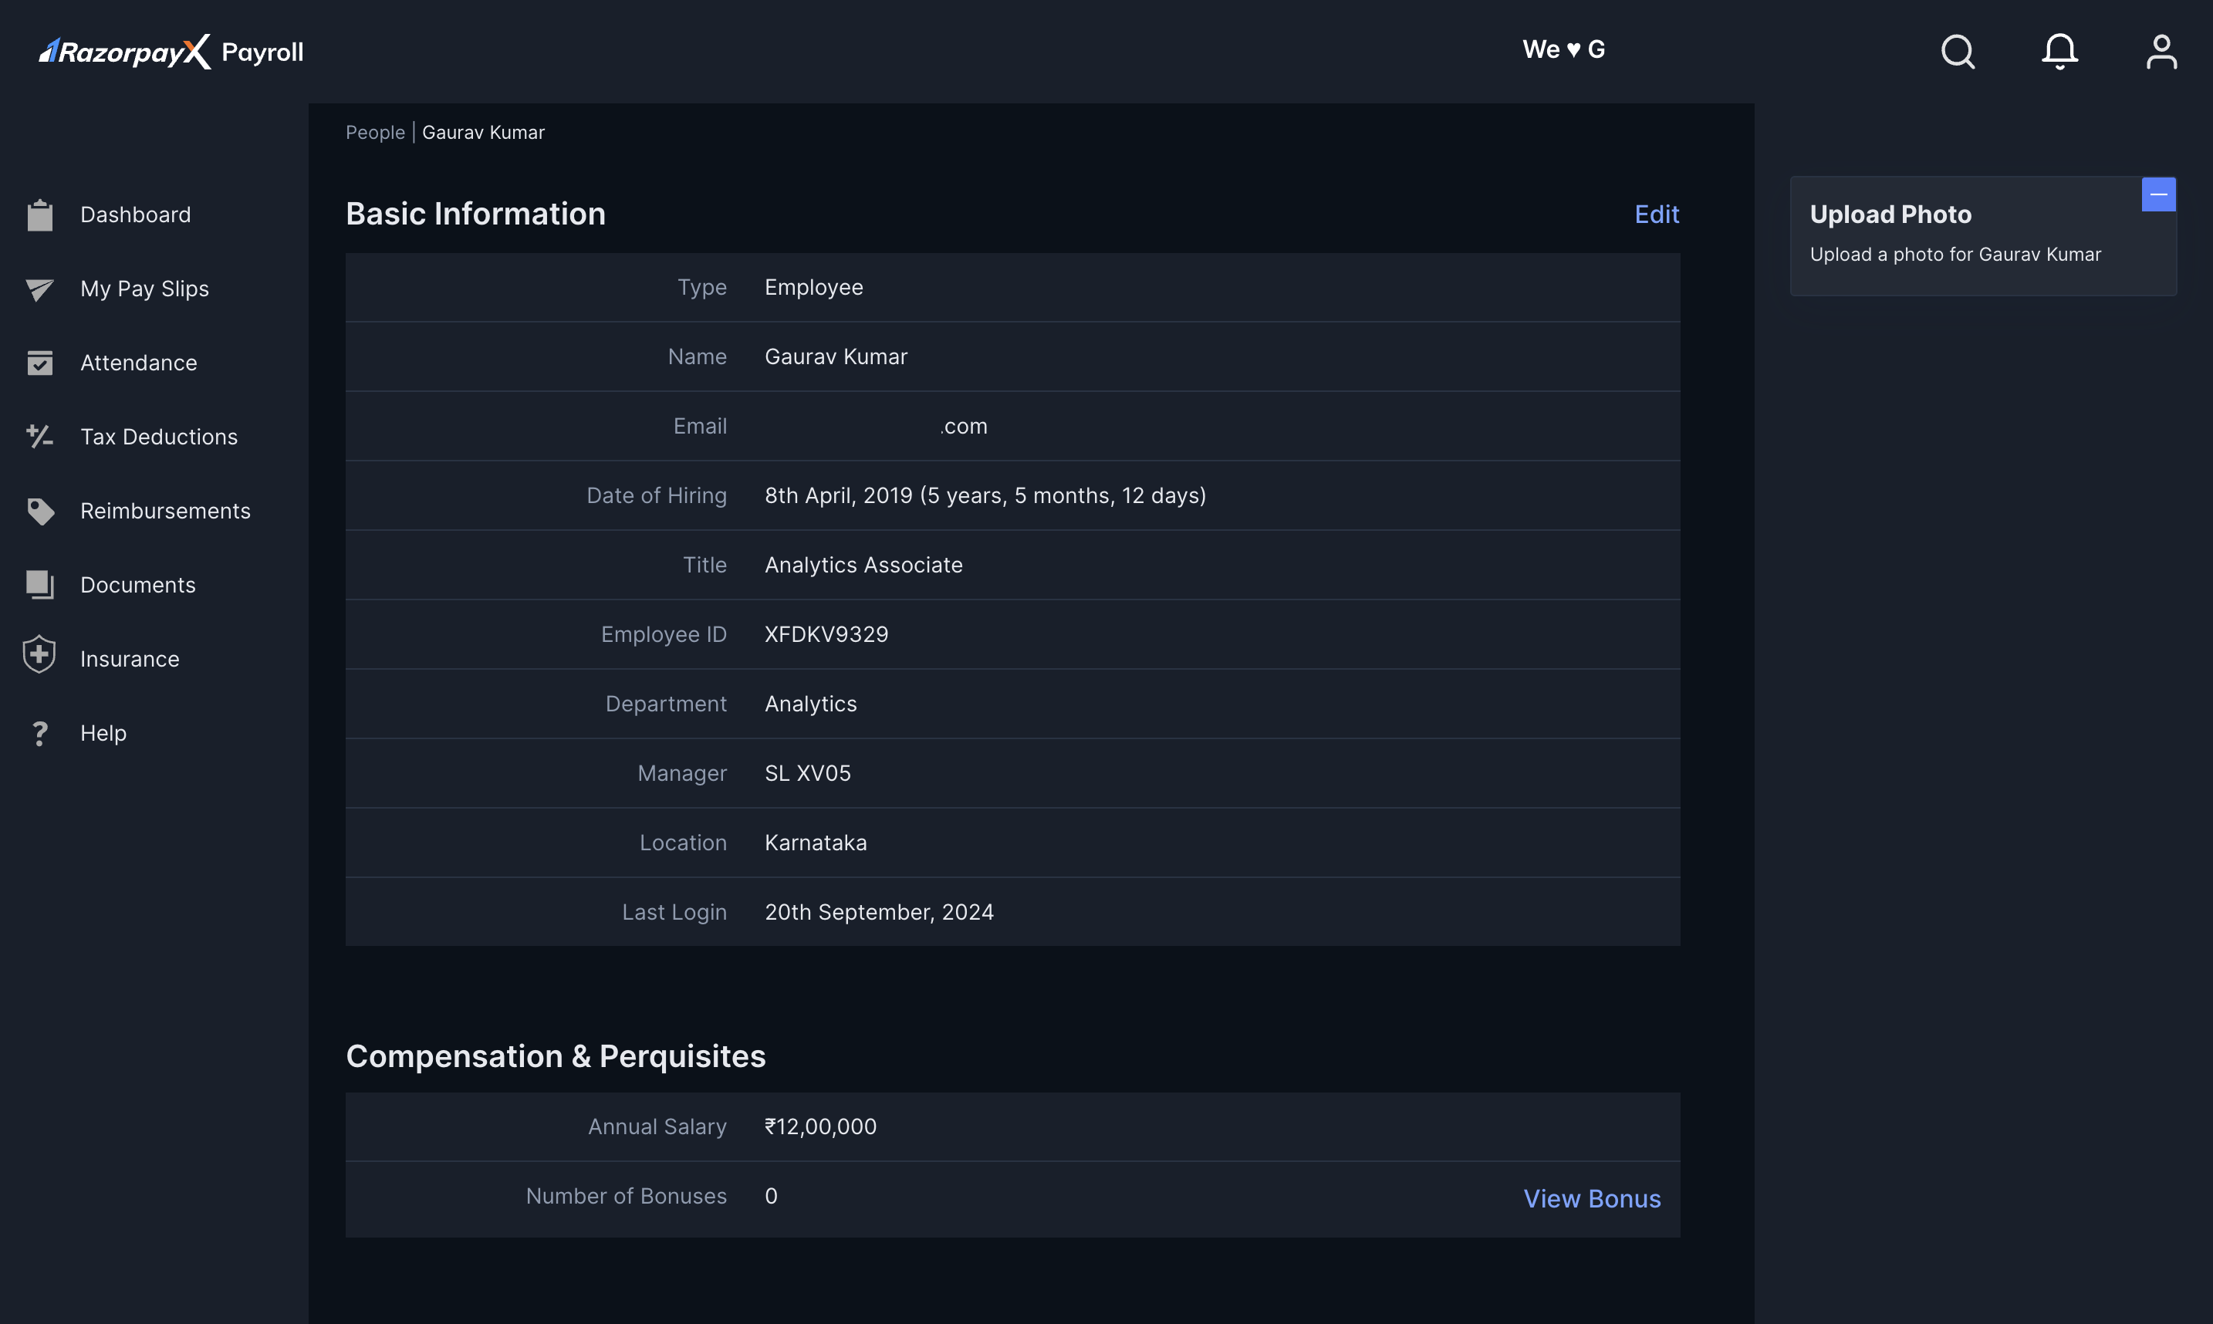Click Gaurav Kumar breadcrumb item
Screen dimensions: 2213x1324
coord(484,133)
